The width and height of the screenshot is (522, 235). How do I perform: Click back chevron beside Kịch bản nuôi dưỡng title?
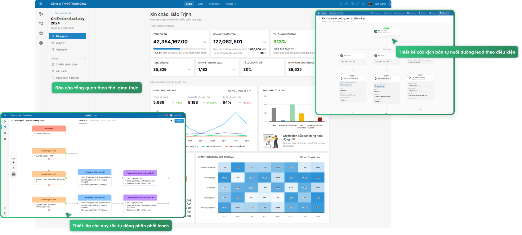coord(319,18)
